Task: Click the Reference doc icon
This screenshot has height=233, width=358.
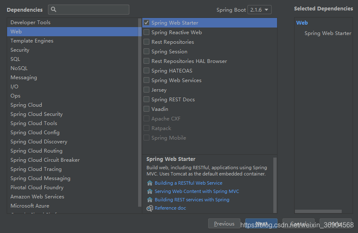Action: click(149, 208)
